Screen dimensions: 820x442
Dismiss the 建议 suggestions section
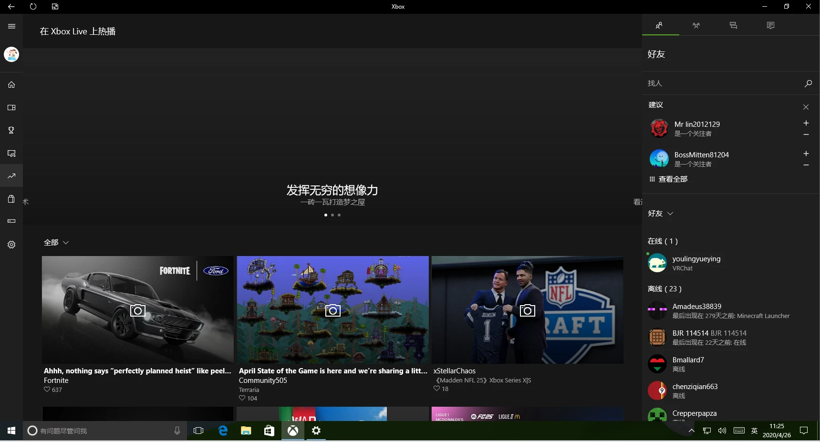(806, 107)
